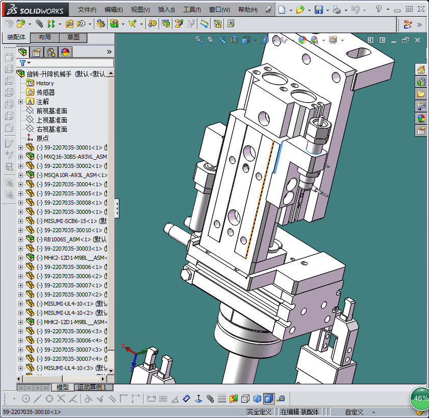Toggle the wireframe cube display button
Screen dimensions: 429x418
245,399
